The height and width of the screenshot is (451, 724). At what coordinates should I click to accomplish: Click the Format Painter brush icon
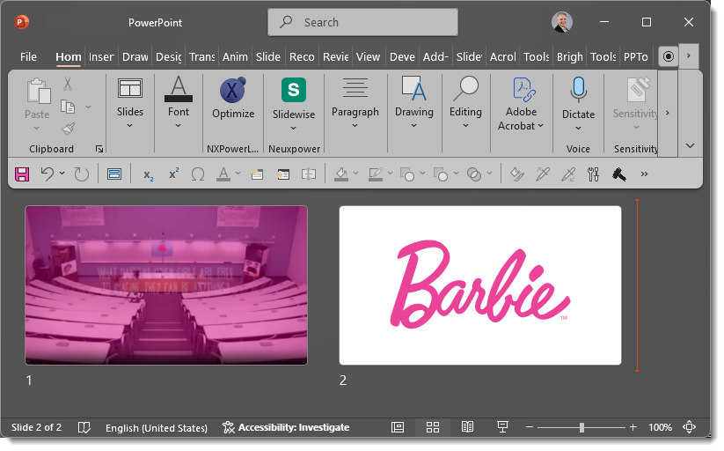68,129
